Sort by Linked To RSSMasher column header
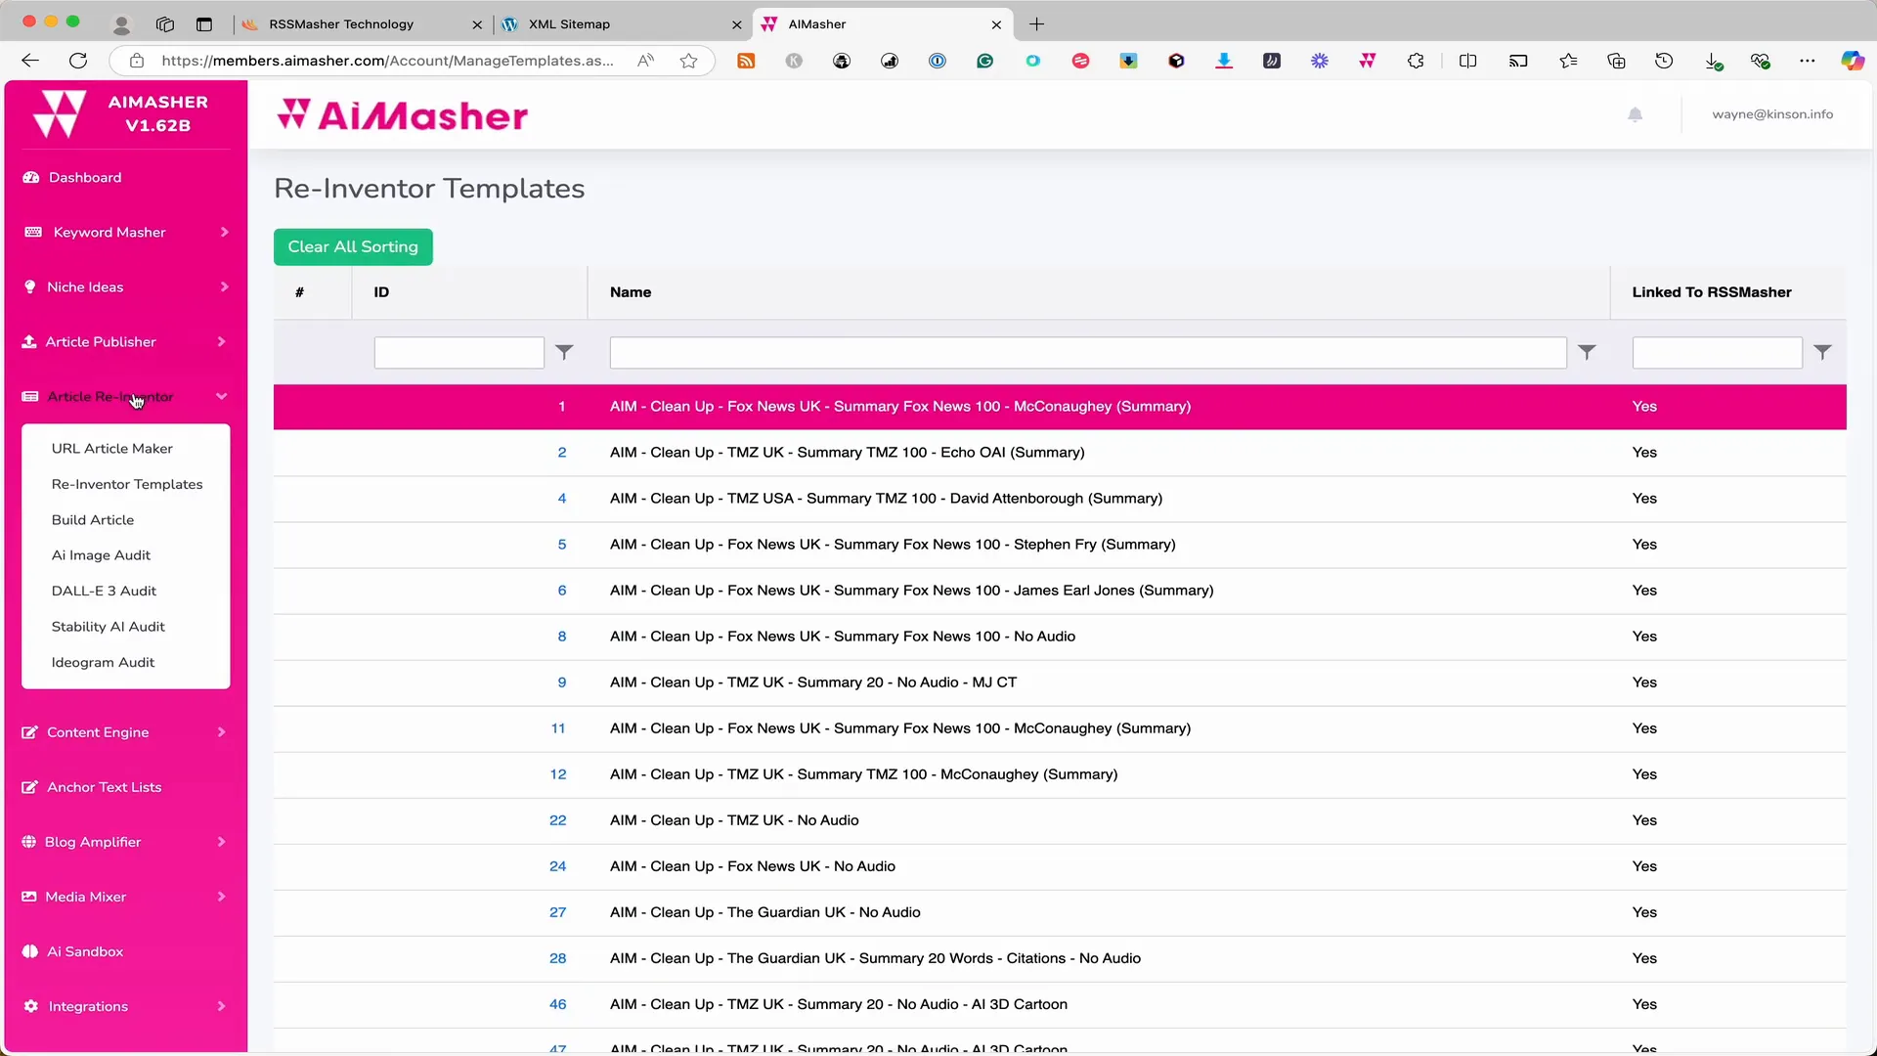The height and width of the screenshot is (1056, 1877). pyautogui.click(x=1711, y=292)
